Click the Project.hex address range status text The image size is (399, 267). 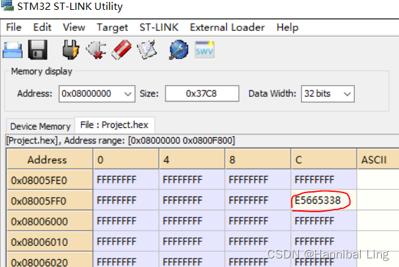pyautogui.click(x=121, y=140)
